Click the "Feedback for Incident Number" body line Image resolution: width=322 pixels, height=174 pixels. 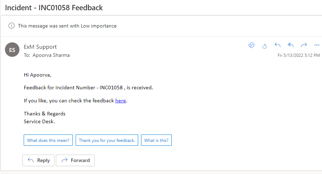[88, 88]
